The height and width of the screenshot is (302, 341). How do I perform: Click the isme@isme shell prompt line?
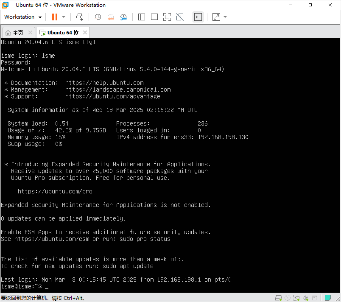[25, 286]
